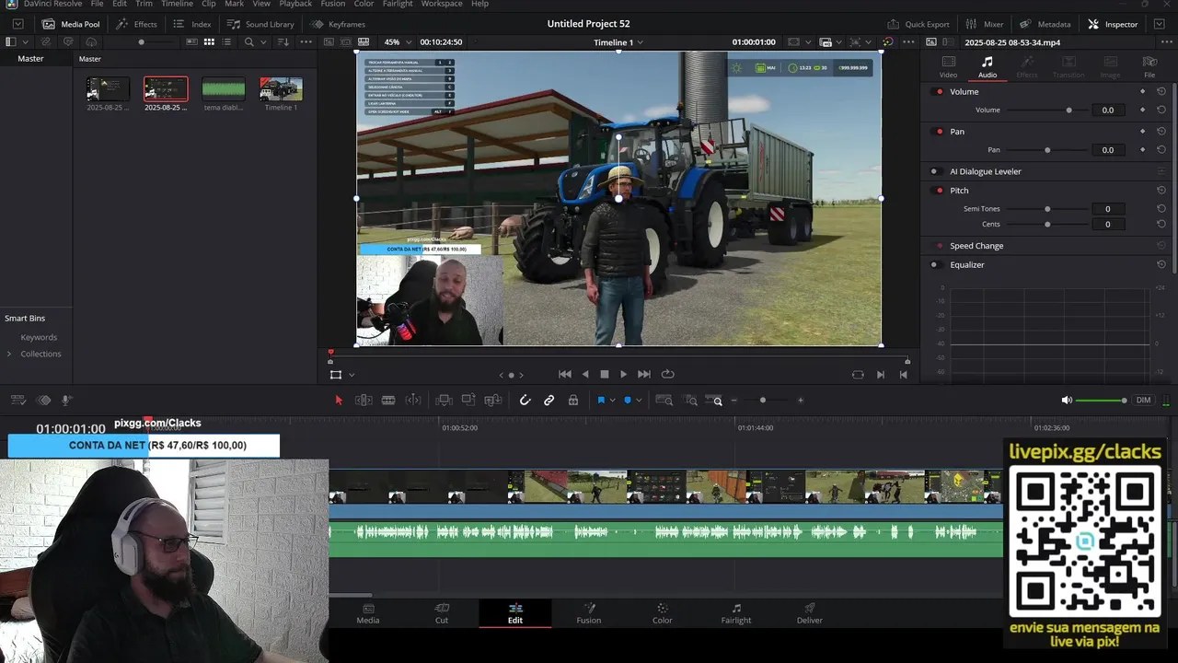Open the Cut page tab
This screenshot has width=1178, height=663.
point(442,613)
